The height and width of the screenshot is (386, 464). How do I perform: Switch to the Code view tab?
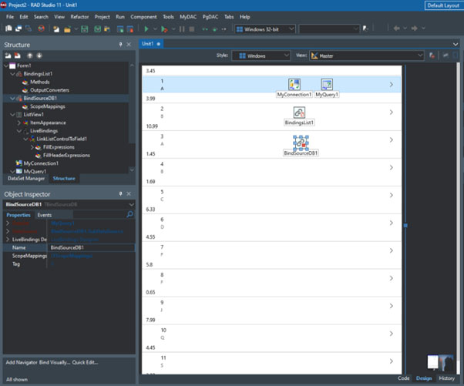tap(403, 378)
